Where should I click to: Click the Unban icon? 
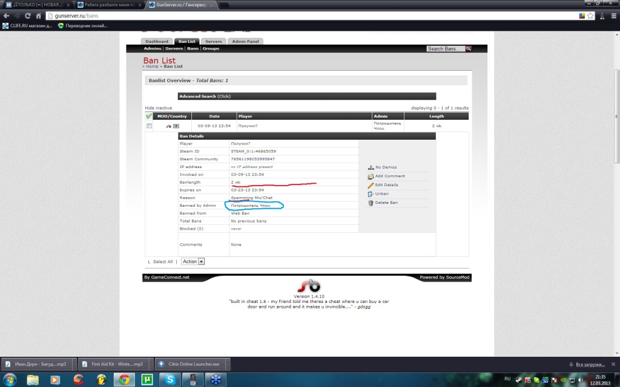371,193
